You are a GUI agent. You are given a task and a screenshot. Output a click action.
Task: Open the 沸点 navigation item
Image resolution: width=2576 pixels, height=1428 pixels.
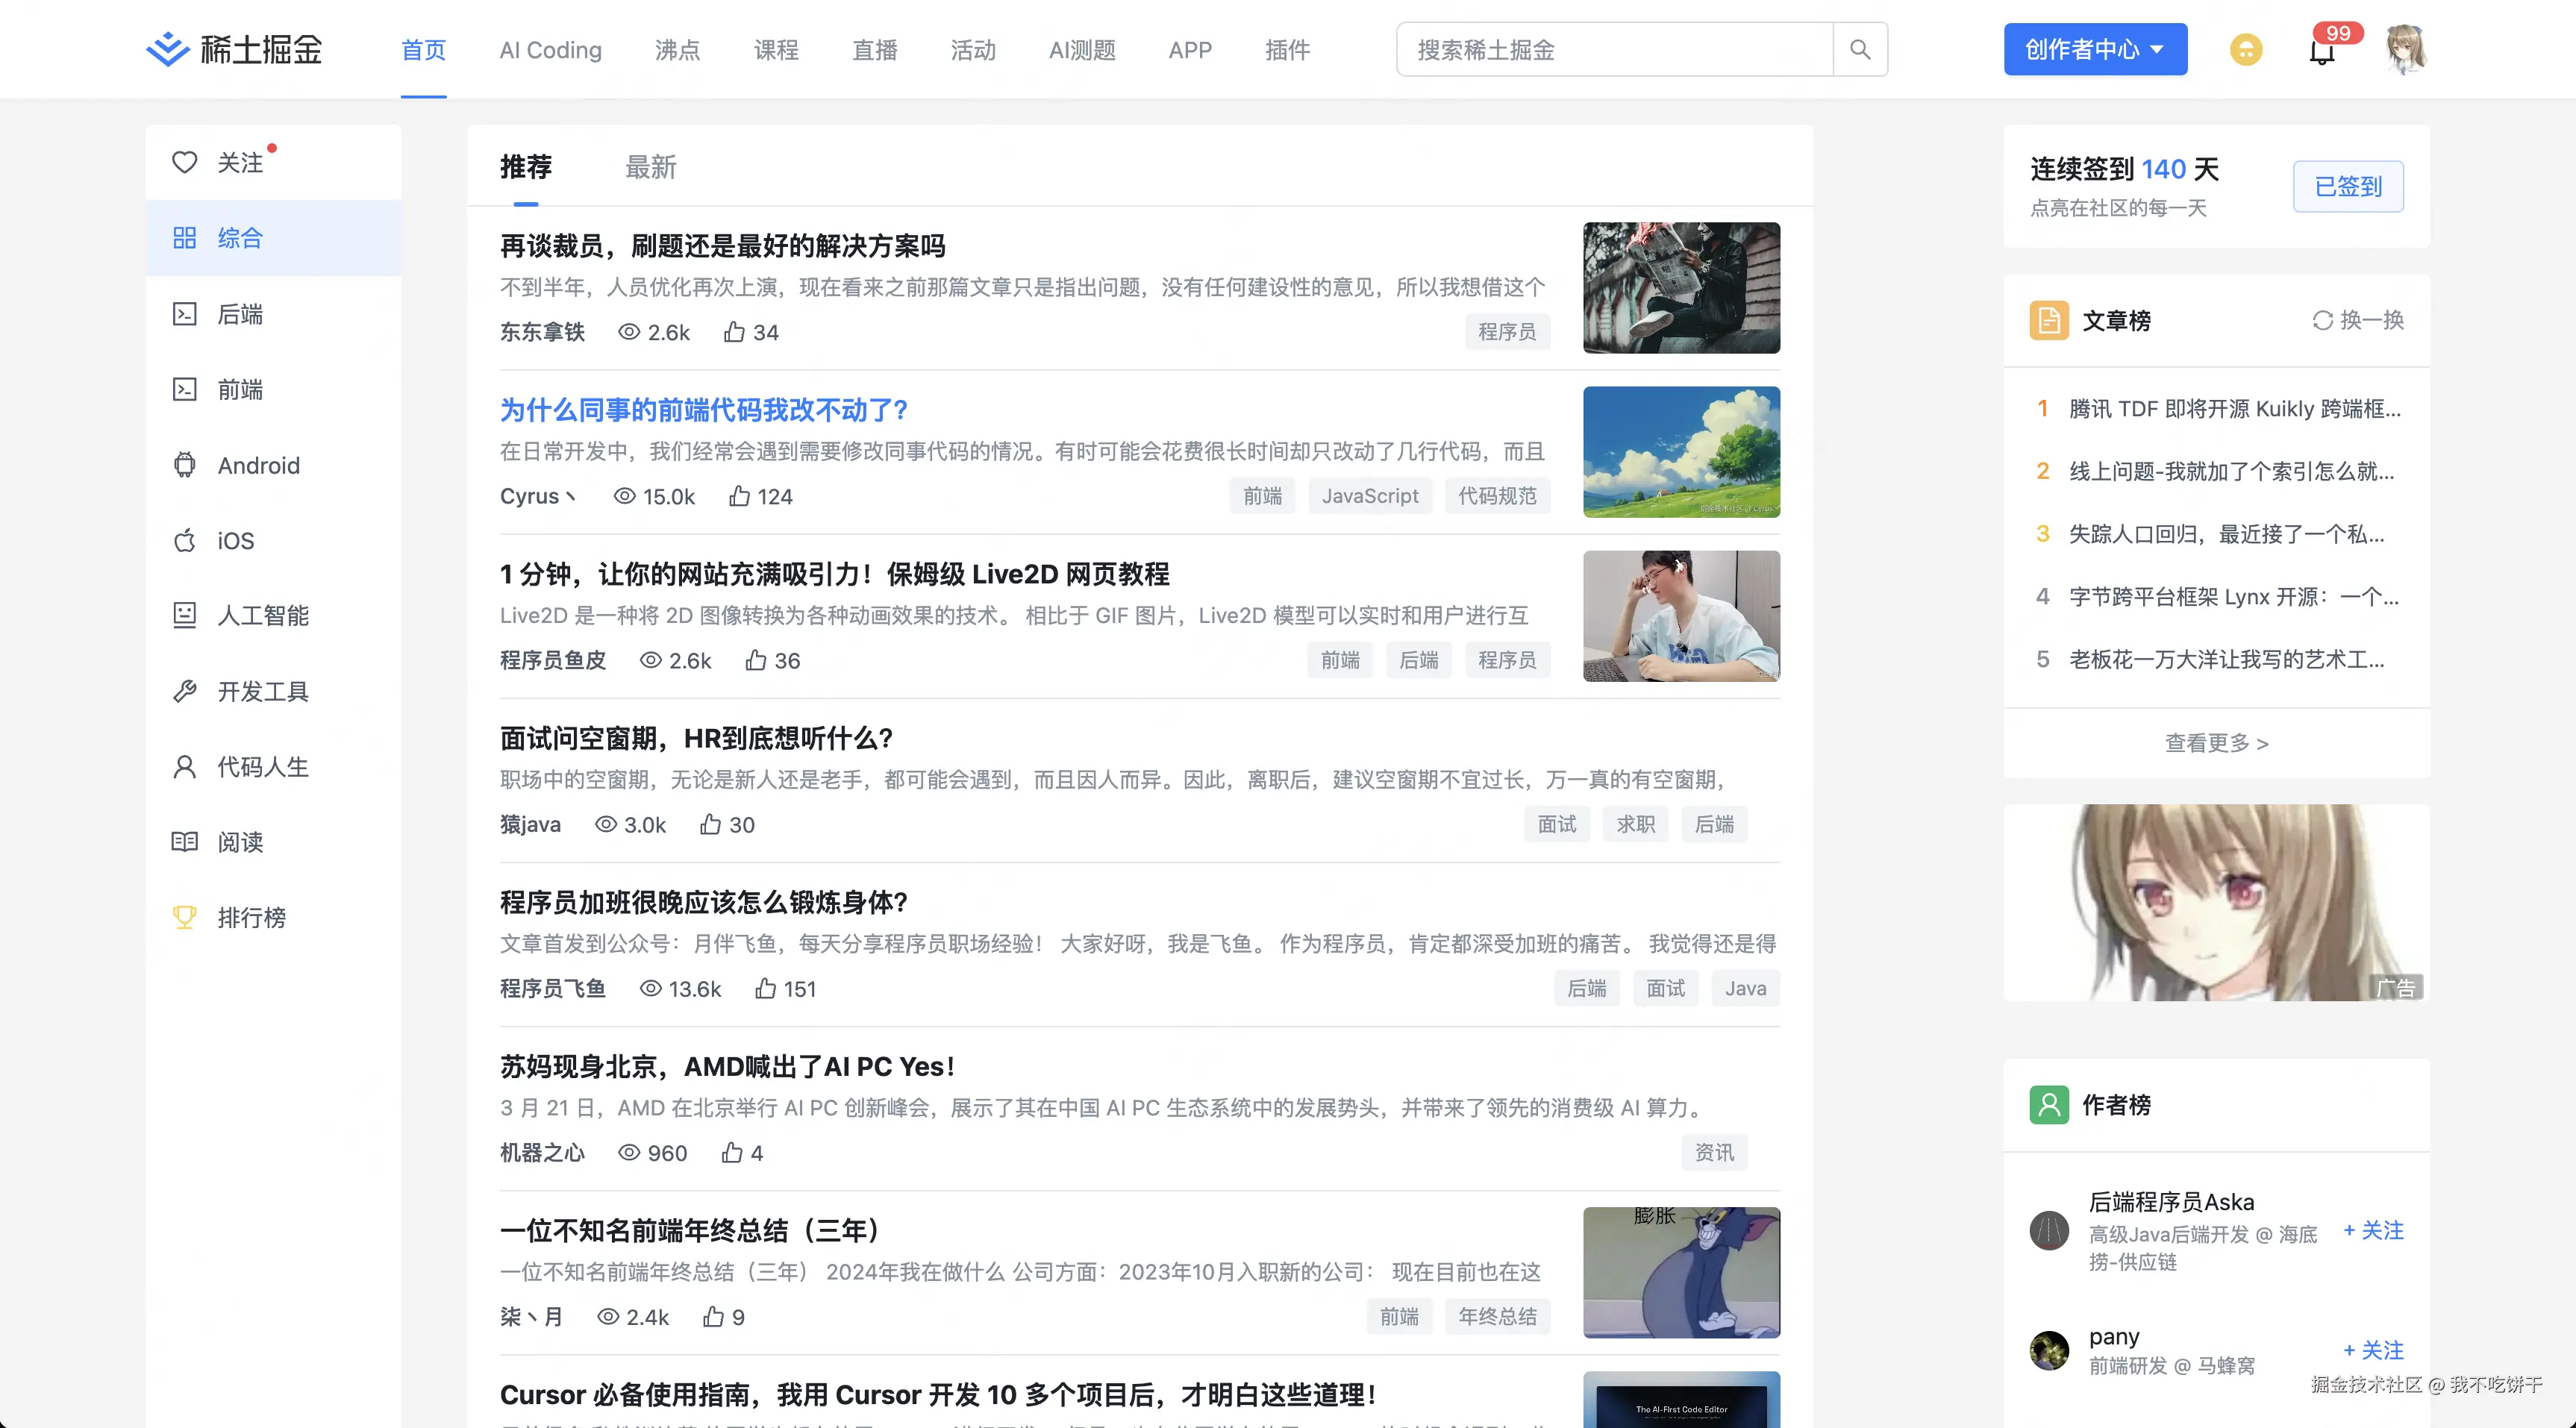coord(677,50)
